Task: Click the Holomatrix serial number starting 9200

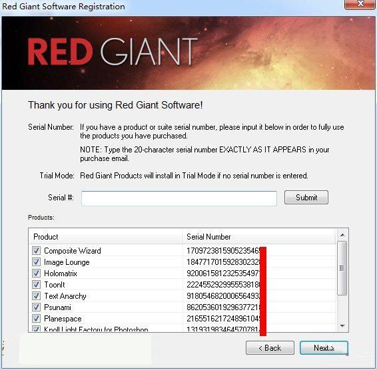Action: [223, 274]
